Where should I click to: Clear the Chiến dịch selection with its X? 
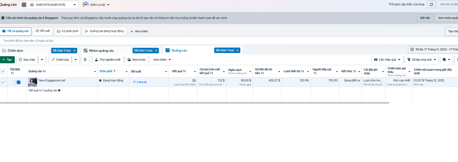coord(75,51)
